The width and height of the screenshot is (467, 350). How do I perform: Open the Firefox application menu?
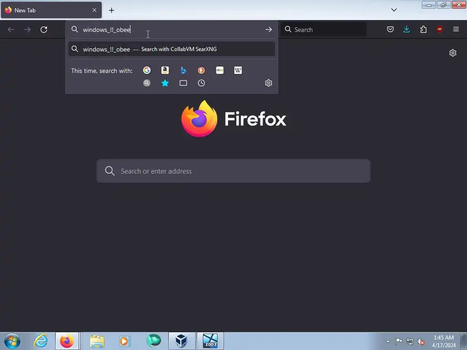point(456,29)
